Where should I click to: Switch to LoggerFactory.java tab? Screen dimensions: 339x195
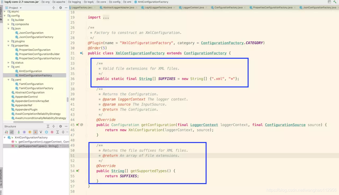point(82,7)
